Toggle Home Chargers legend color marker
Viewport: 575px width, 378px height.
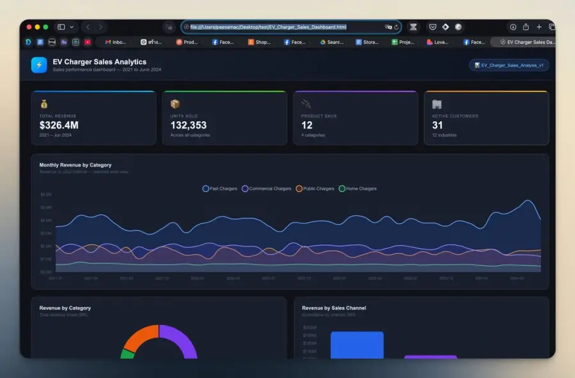point(342,188)
